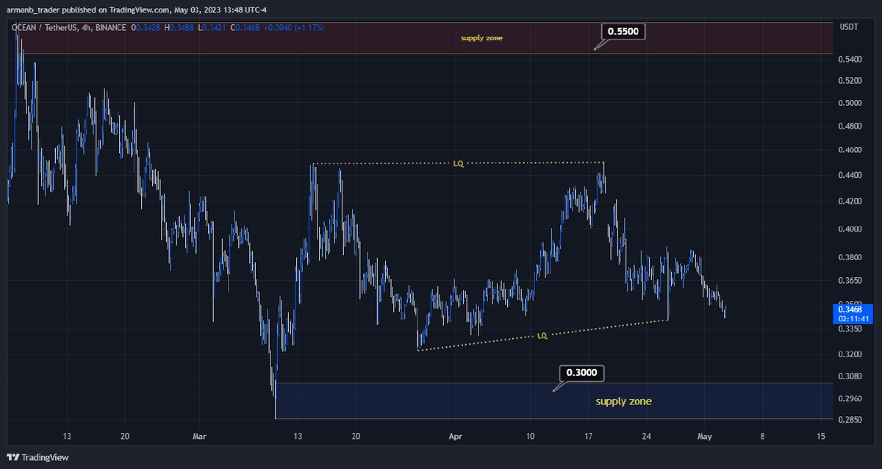
Task: Click the 4h timeframe label
Action: pos(85,27)
